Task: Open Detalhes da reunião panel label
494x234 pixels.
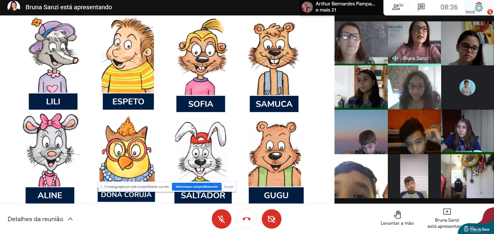Action: tap(35, 219)
